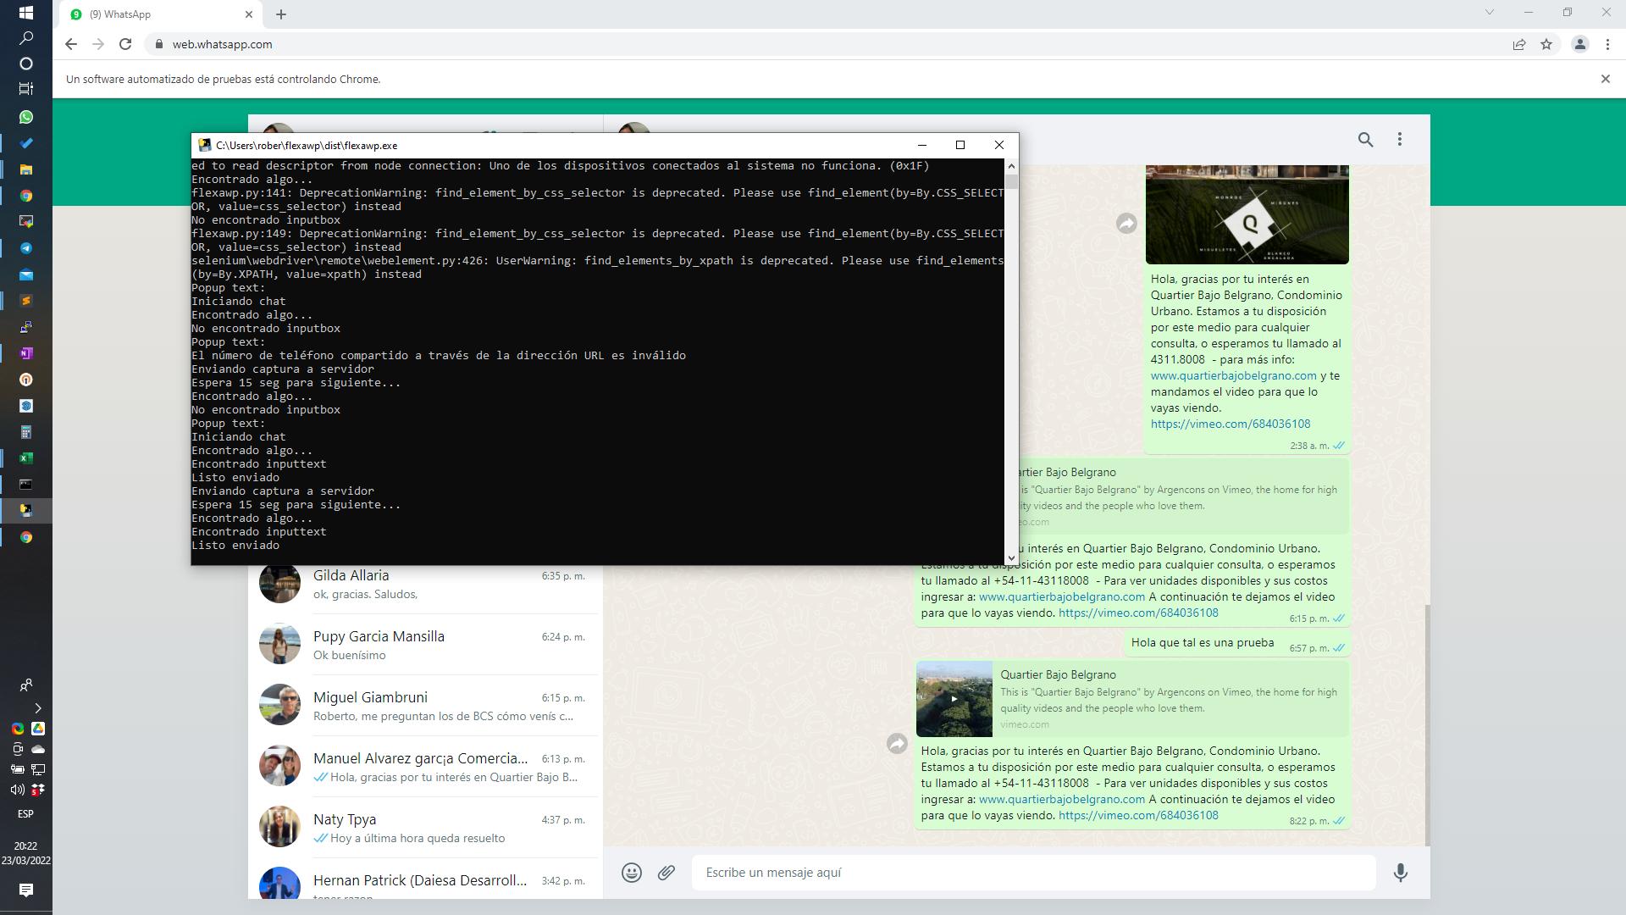1626x915 pixels.
Task: Open Task View on the taskbar
Action: click(x=25, y=88)
